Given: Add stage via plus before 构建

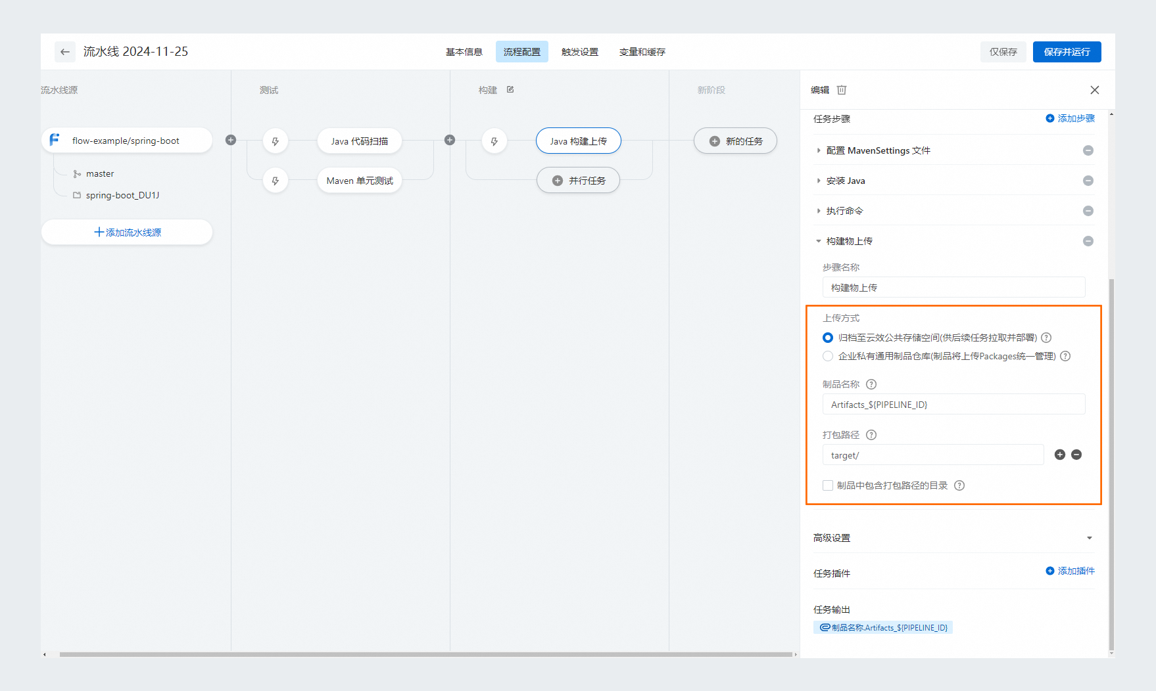Looking at the screenshot, I should tap(450, 140).
